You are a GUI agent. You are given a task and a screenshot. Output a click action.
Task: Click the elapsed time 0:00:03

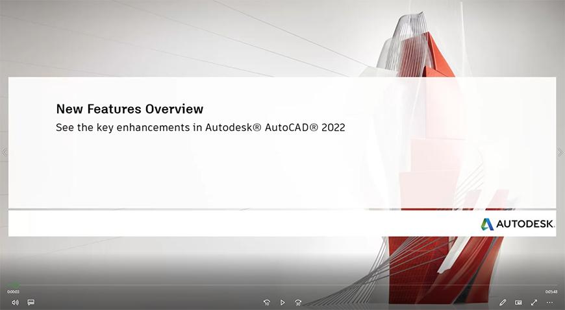[x=14, y=292]
